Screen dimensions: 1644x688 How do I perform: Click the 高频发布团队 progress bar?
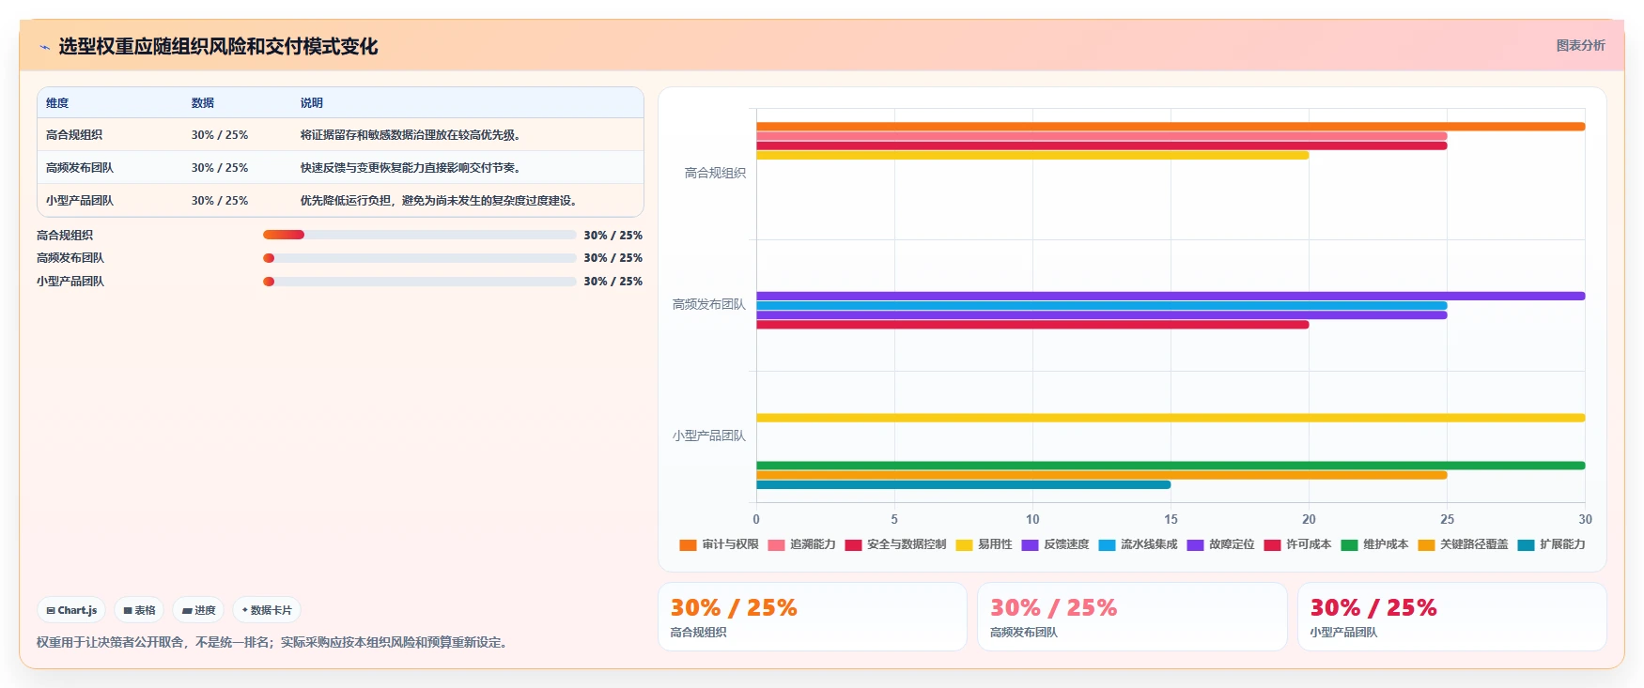pyautogui.click(x=419, y=258)
